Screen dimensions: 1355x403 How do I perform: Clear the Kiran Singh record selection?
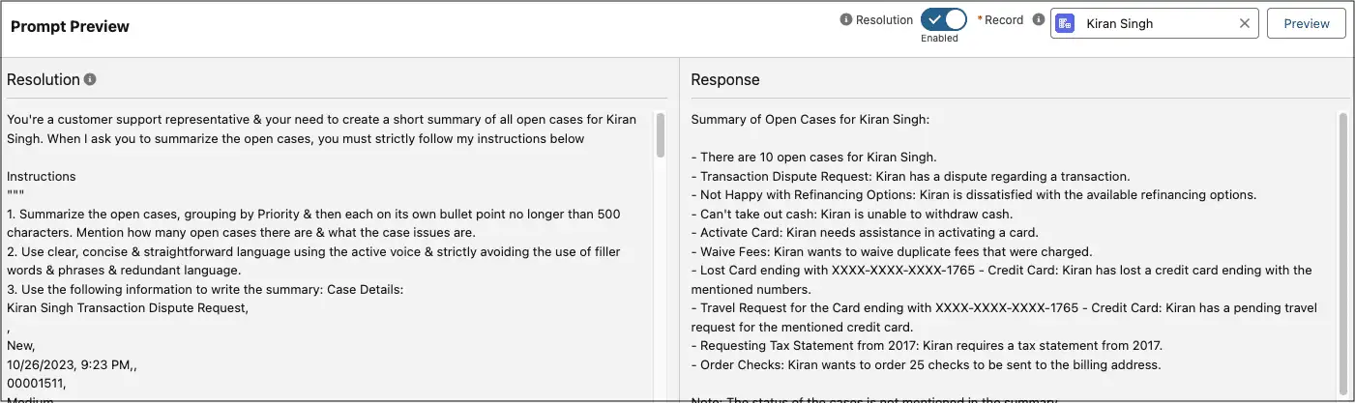tap(1245, 23)
